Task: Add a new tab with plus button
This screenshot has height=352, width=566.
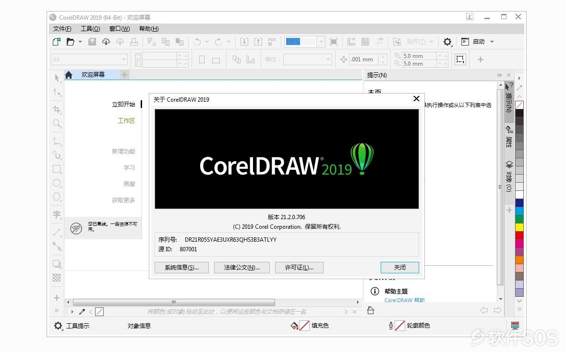Action: [x=124, y=75]
